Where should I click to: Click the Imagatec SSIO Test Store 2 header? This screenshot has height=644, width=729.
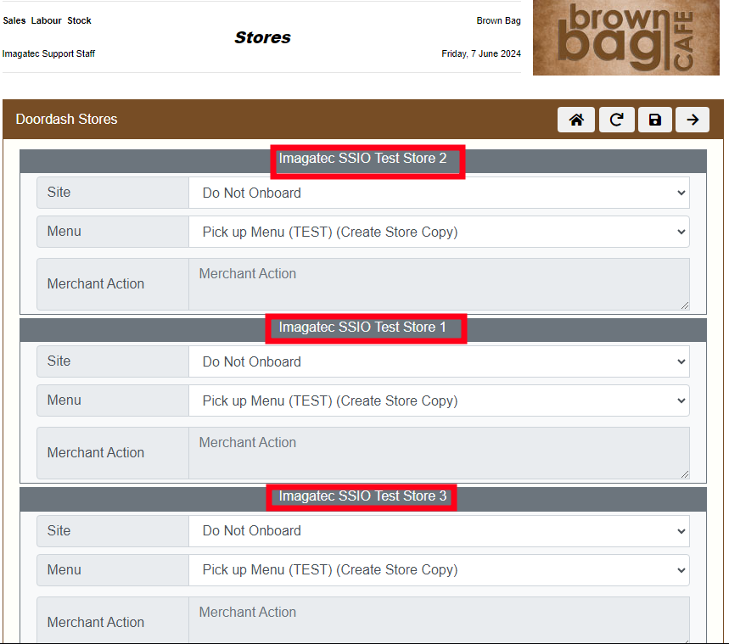pos(363,159)
